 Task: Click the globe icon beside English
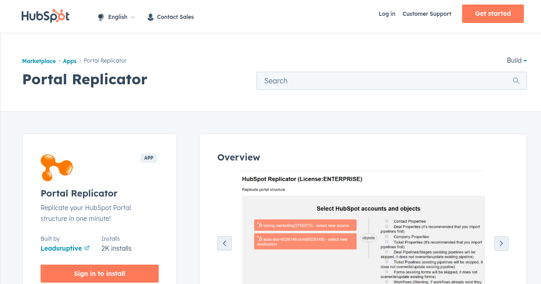click(100, 17)
